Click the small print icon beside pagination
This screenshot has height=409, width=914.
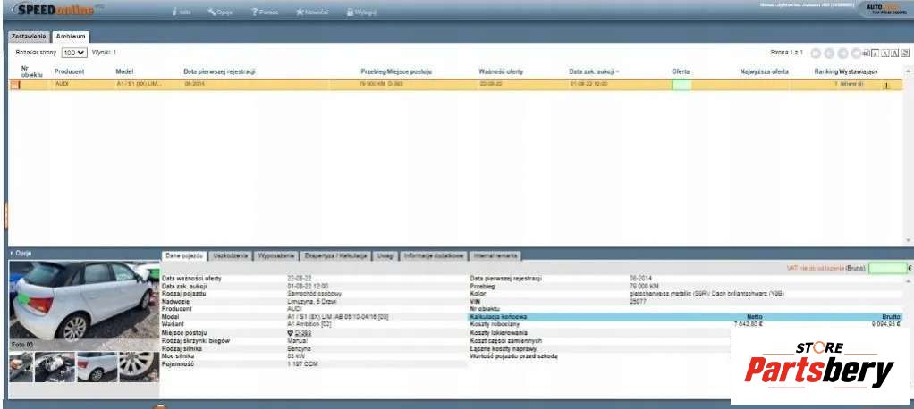point(867,53)
